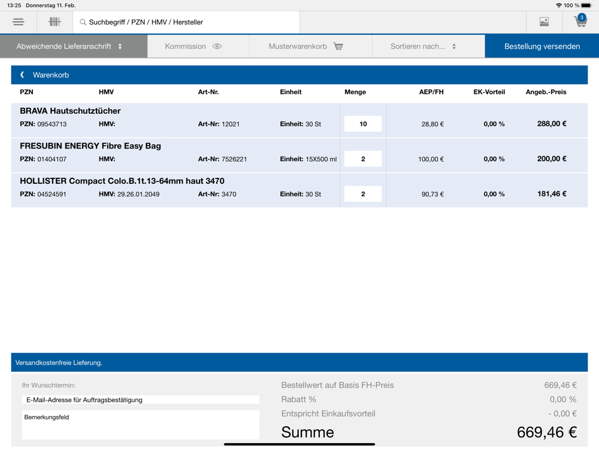Screen dimensions: 599x449
Task: Click the Musterwarenkorb cart icon
Action: [x=338, y=46]
